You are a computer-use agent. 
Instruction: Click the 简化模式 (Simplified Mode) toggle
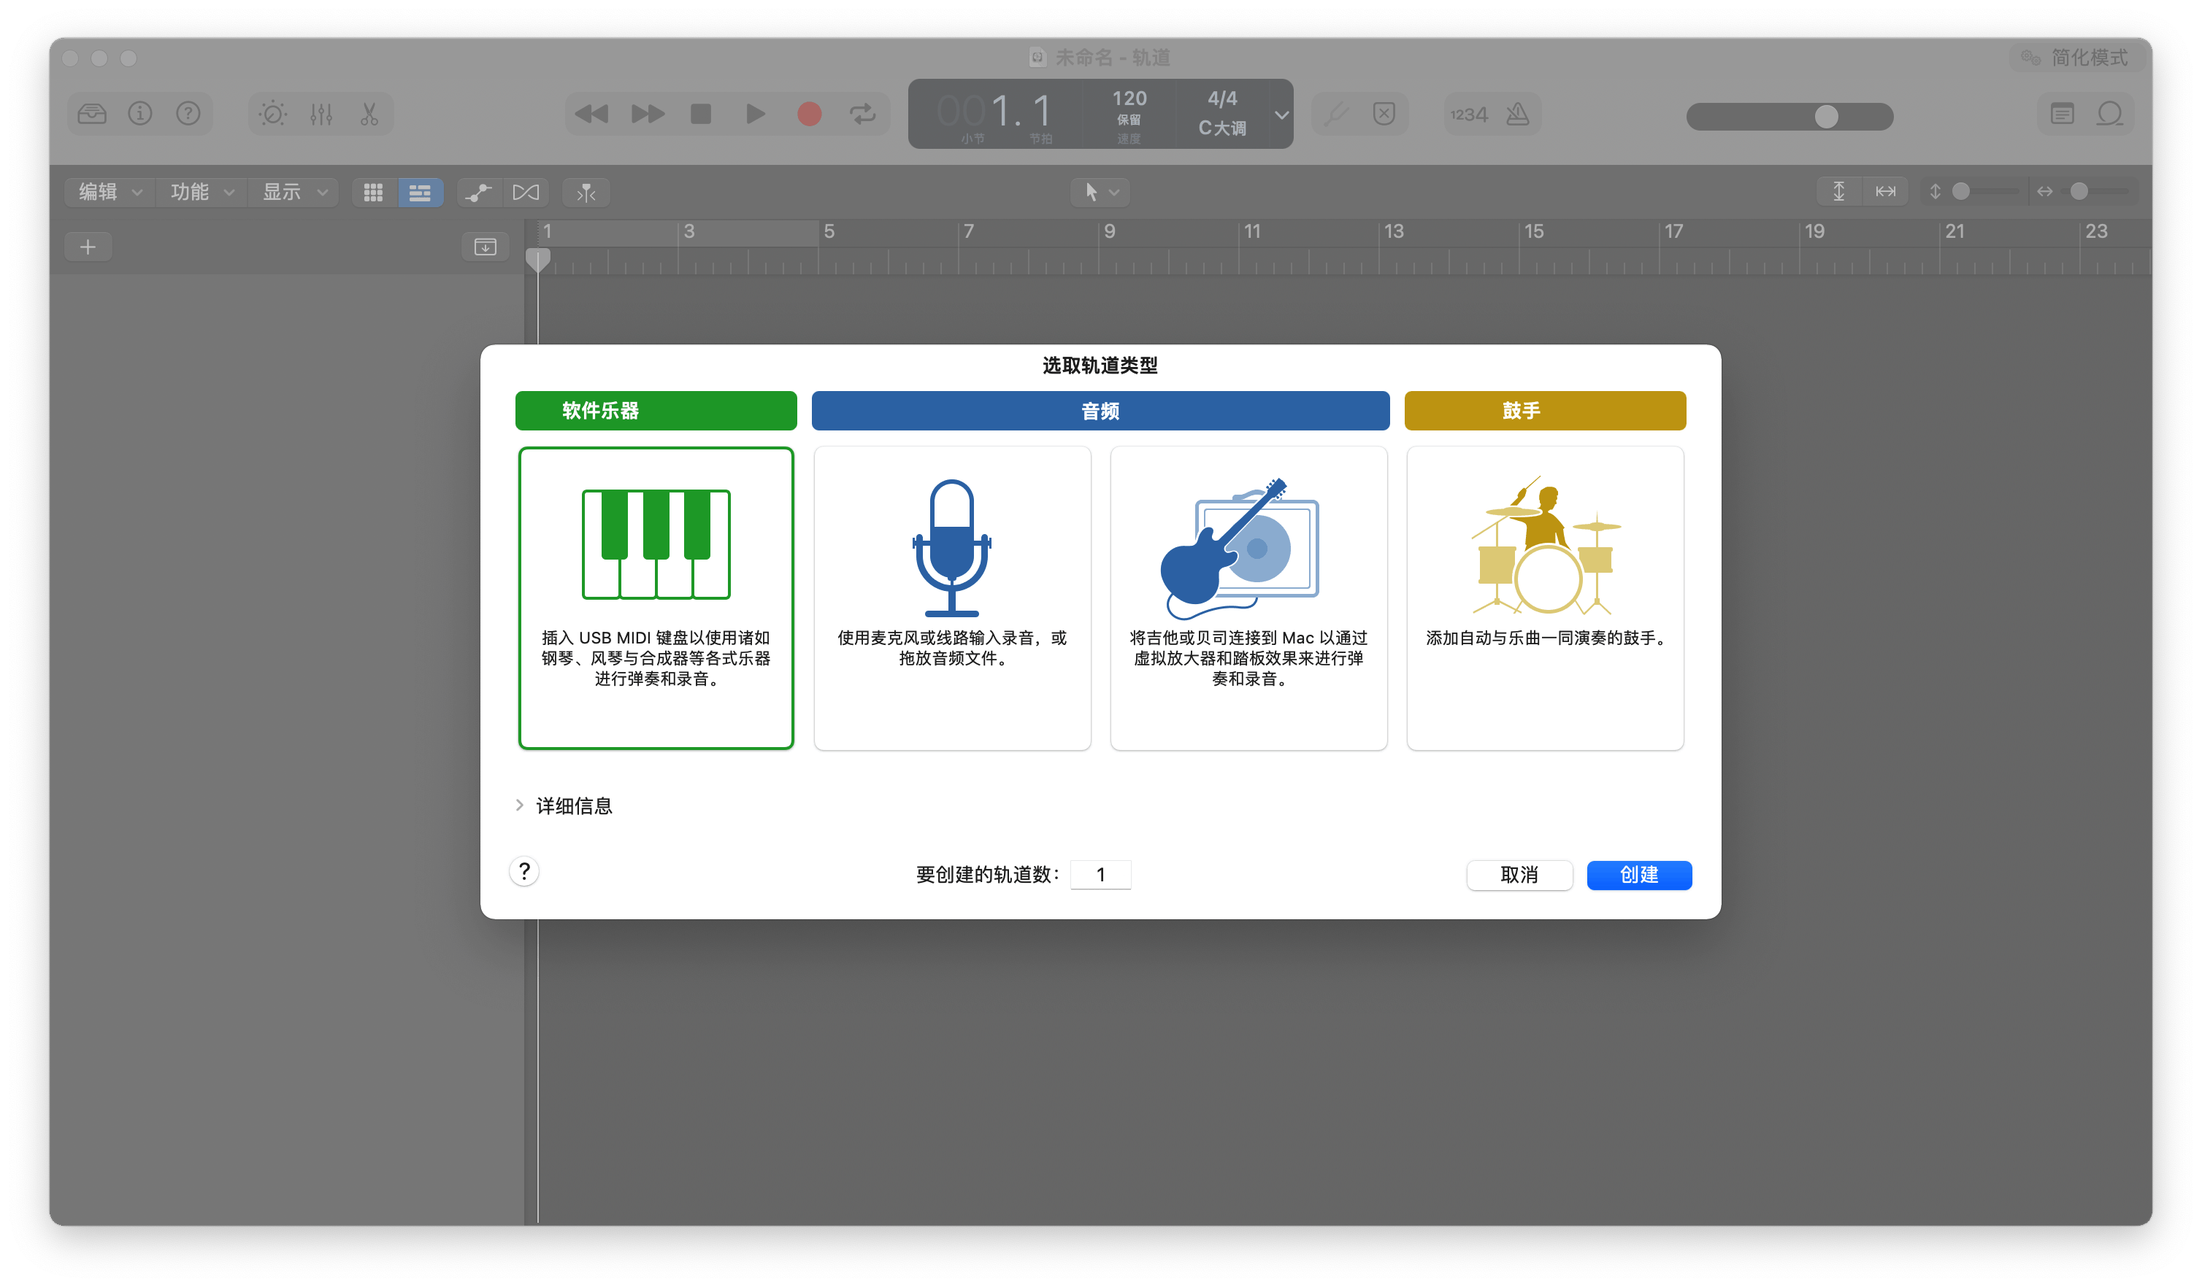2072,58
